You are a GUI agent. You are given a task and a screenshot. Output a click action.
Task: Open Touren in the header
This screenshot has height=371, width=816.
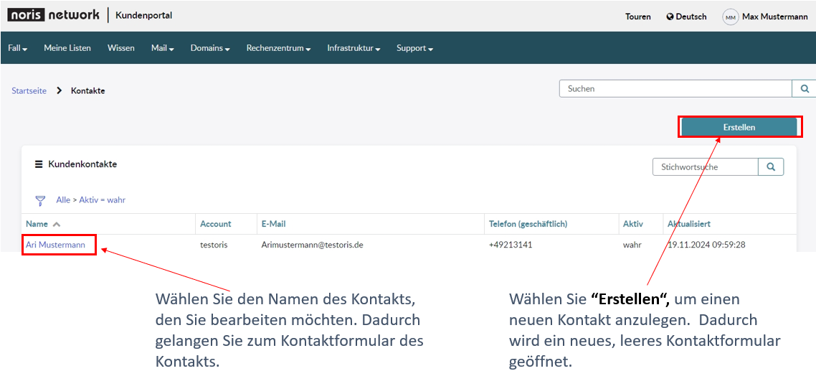tap(638, 17)
